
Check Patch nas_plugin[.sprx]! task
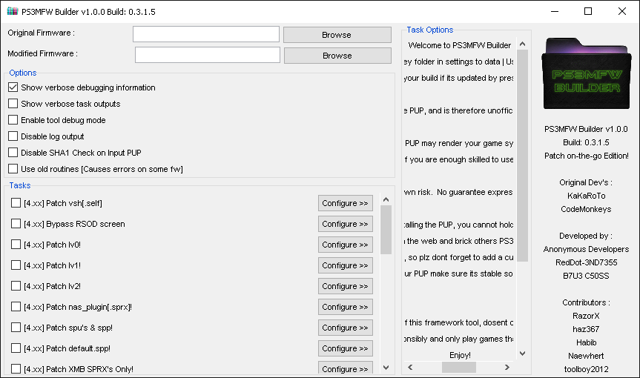coord(16,307)
